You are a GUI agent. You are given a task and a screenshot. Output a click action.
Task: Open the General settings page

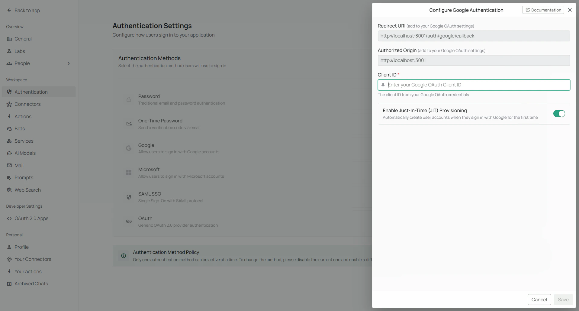[39, 39]
